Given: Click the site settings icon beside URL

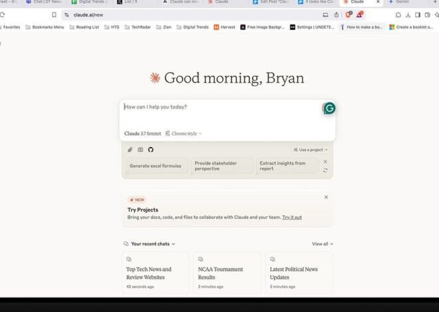Looking at the screenshot, I should (67, 15).
